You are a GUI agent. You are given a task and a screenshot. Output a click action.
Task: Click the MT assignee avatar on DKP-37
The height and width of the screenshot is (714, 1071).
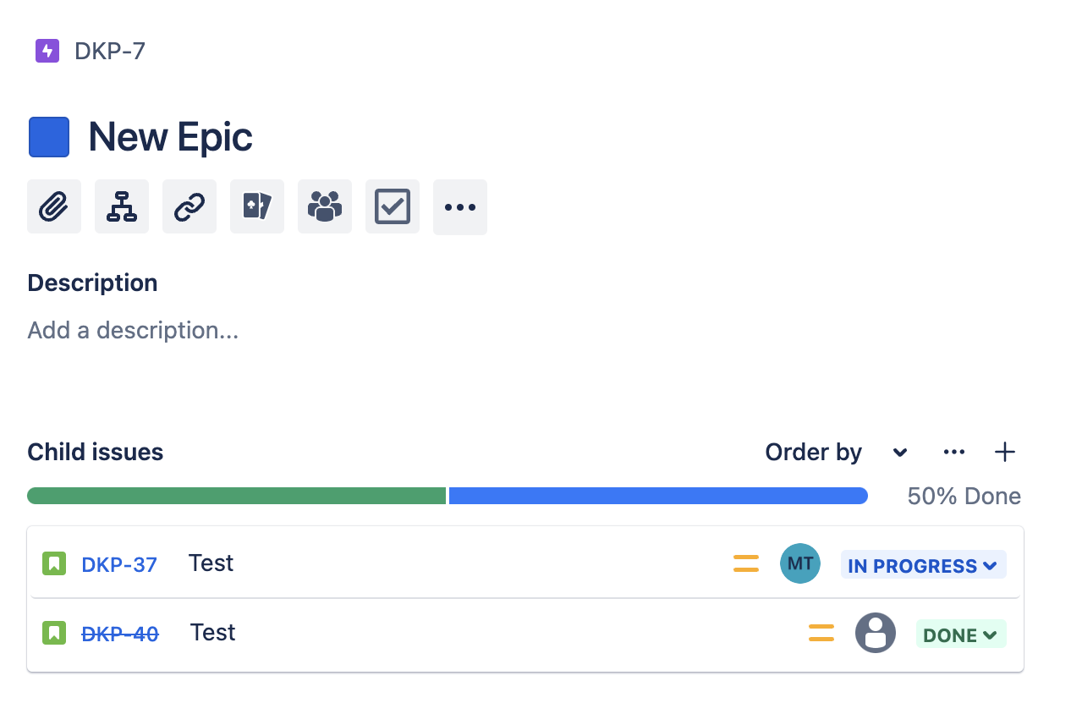click(799, 563)
